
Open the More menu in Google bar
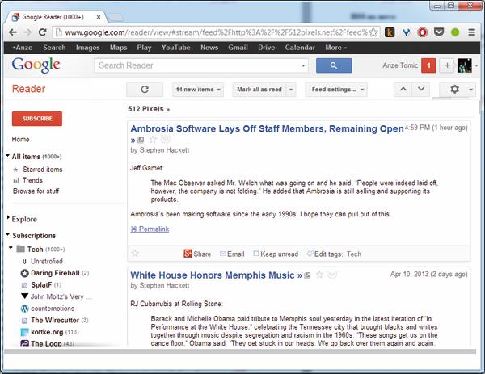tap(335, 48)
